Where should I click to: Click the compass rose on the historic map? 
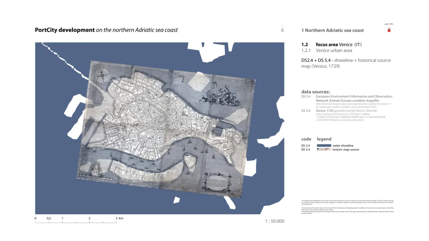[102, 76]
